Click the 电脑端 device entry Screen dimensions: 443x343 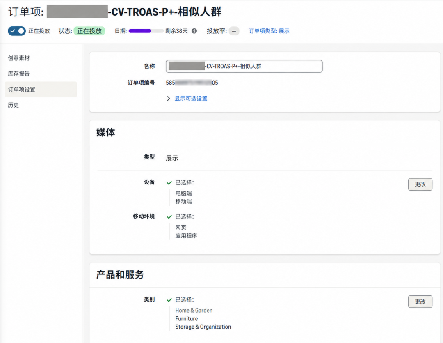pyautogui.click(x=183, y=193)
